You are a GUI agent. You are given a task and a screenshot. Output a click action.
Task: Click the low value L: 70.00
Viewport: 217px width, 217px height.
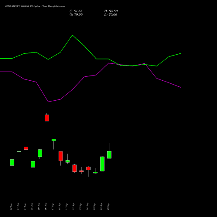(x=111, y=15)
